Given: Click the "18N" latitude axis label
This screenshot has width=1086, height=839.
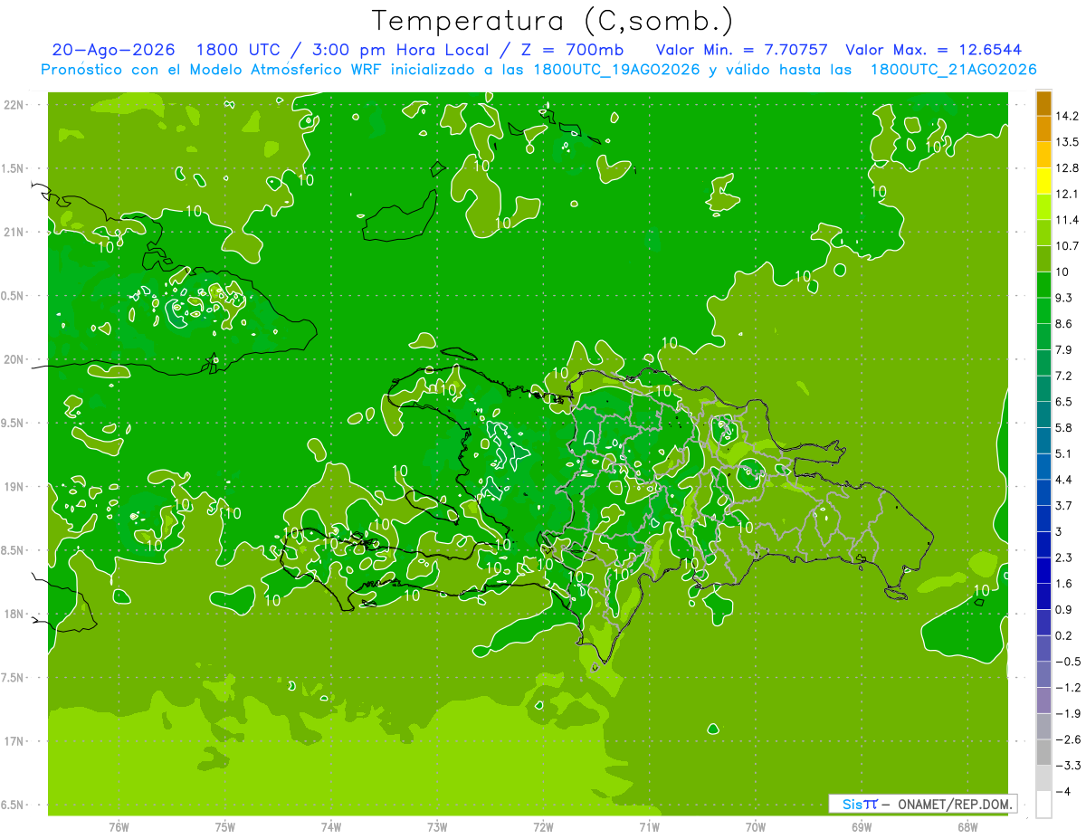Looking at the screenshot, I should (x=14, y=615).
